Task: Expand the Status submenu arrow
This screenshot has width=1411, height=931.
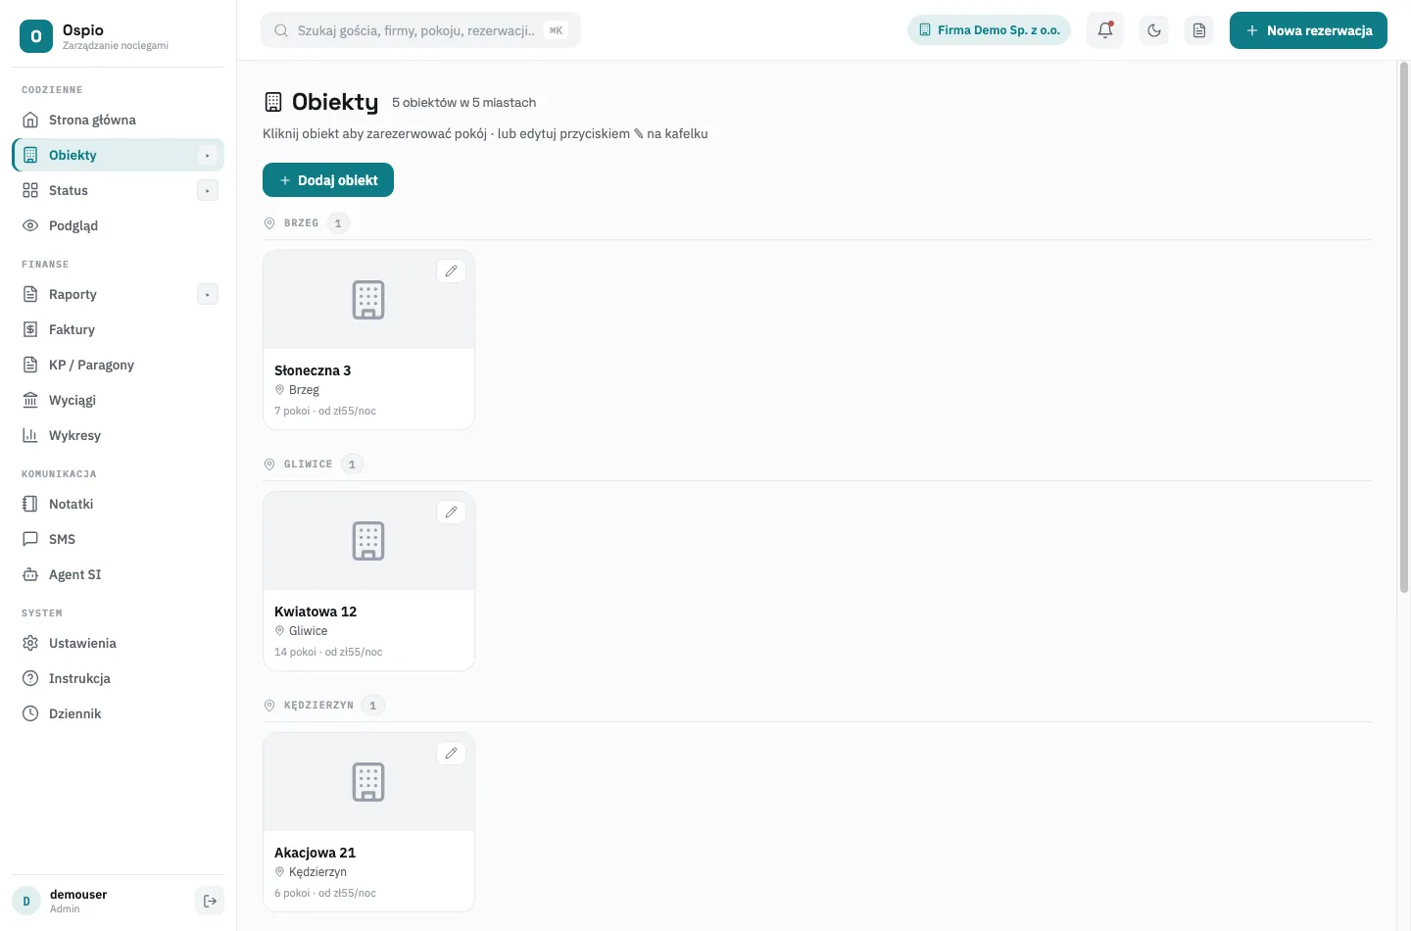Action: point(208,190)
